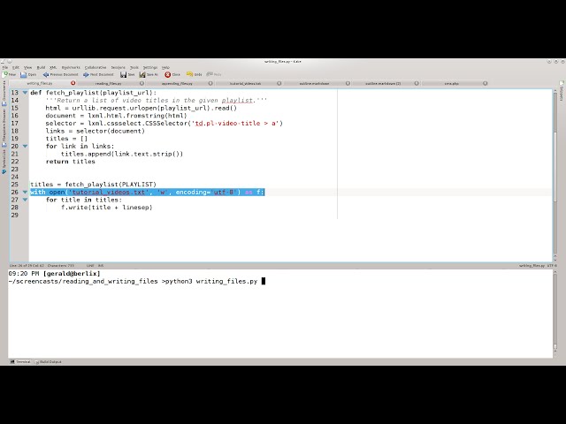
Task: Click 'Line: 26 of 29' status bar text
Action: (x=19, y=265)
